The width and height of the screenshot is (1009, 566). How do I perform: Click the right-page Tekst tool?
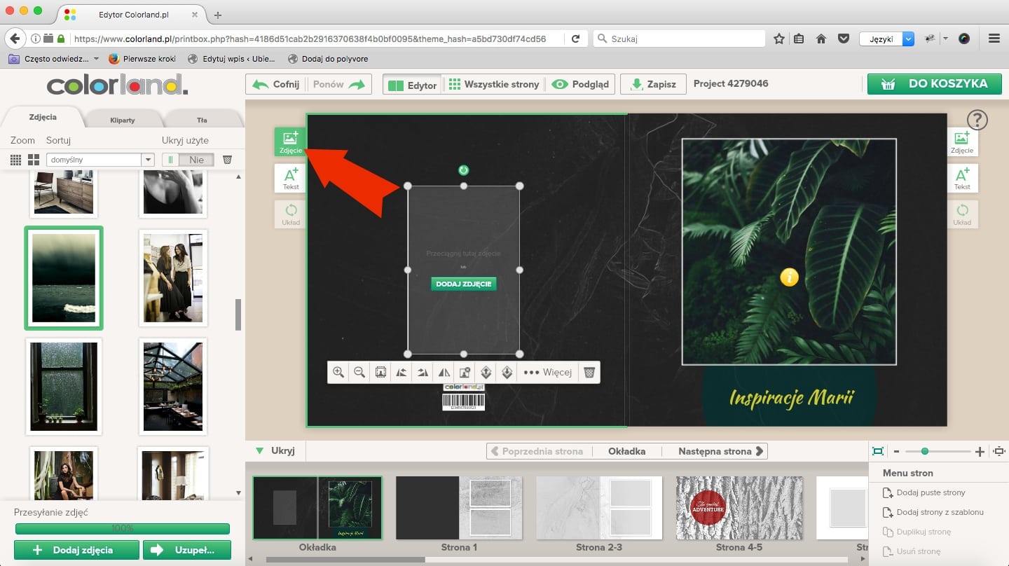click(x=962, y=179)
